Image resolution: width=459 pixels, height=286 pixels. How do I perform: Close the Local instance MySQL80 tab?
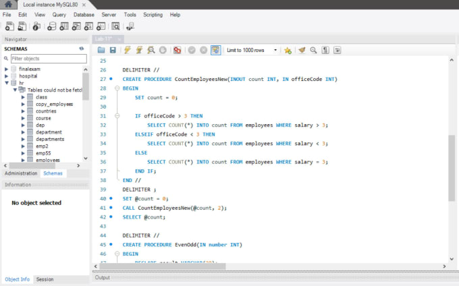click(x=84, y=5)
